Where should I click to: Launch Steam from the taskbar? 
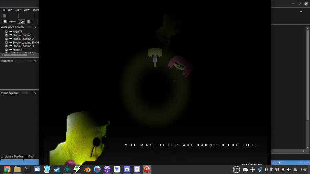(x=57, y=169)
